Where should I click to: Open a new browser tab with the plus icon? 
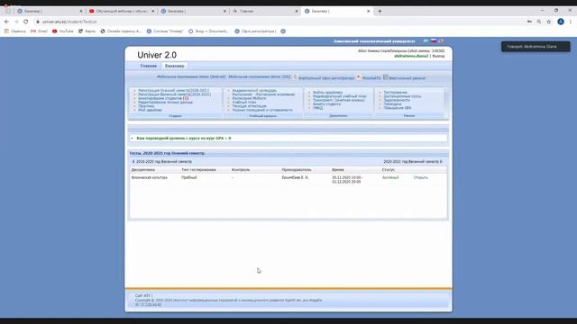click(380, 11)
